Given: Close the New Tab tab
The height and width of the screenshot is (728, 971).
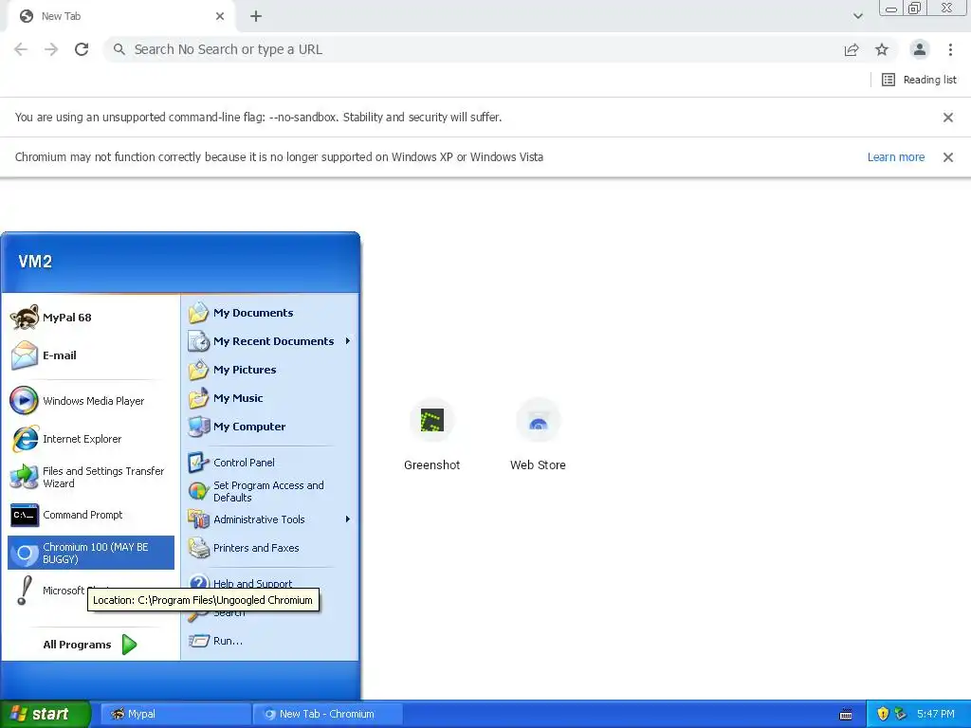Looking at the screenshot, I should coord(220,16).
